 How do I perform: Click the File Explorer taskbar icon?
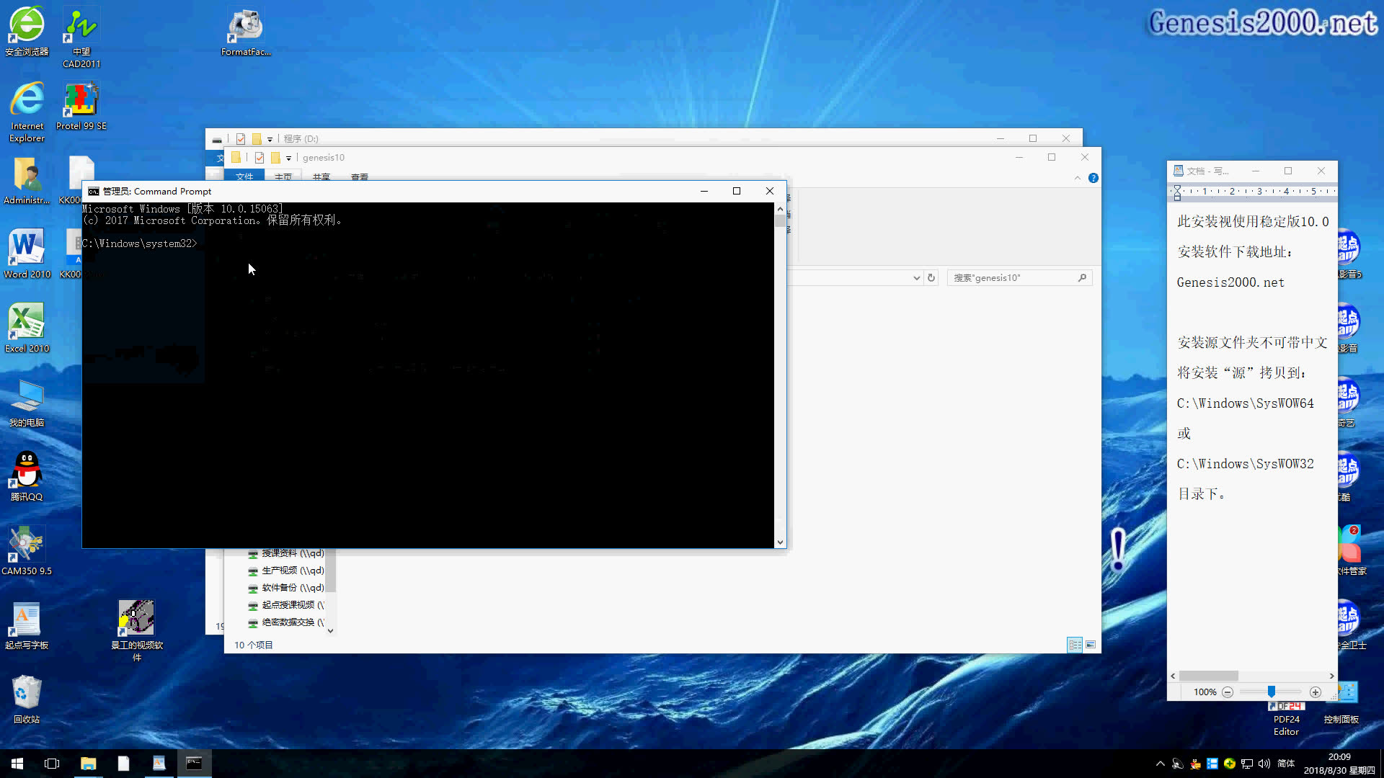[88, 764]
